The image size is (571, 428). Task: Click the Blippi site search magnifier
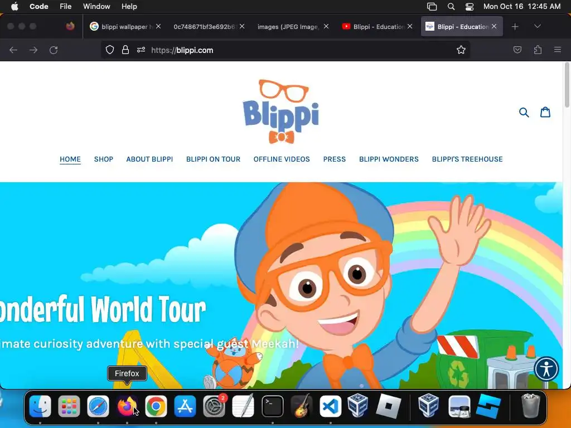point(524,113)
